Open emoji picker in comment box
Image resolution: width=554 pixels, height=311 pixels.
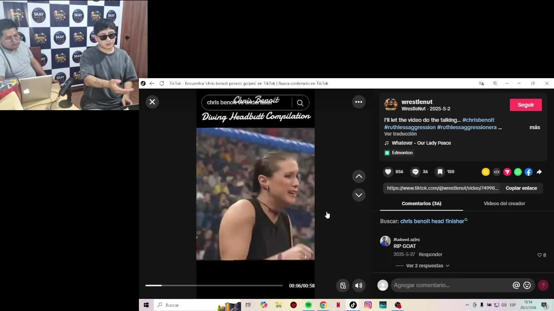[x=527, y=285]
